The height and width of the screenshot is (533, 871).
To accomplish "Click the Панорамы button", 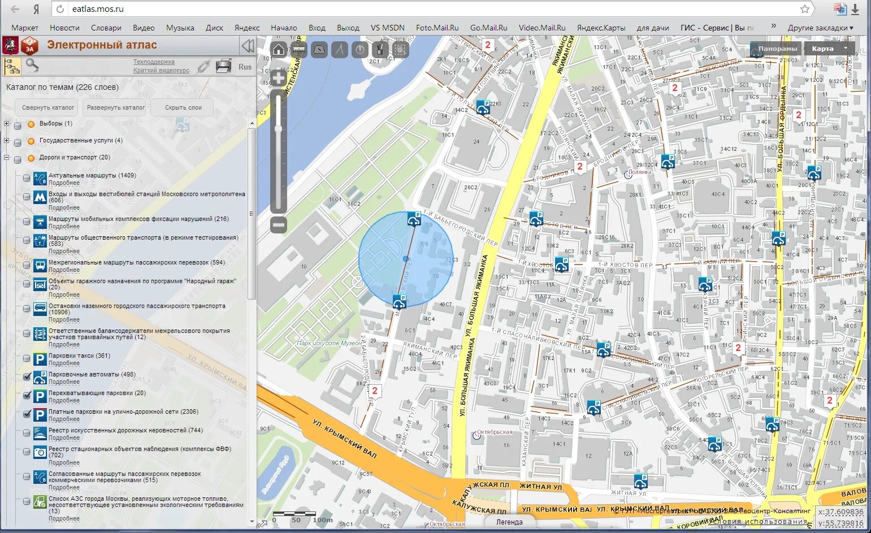I will 777,49.
